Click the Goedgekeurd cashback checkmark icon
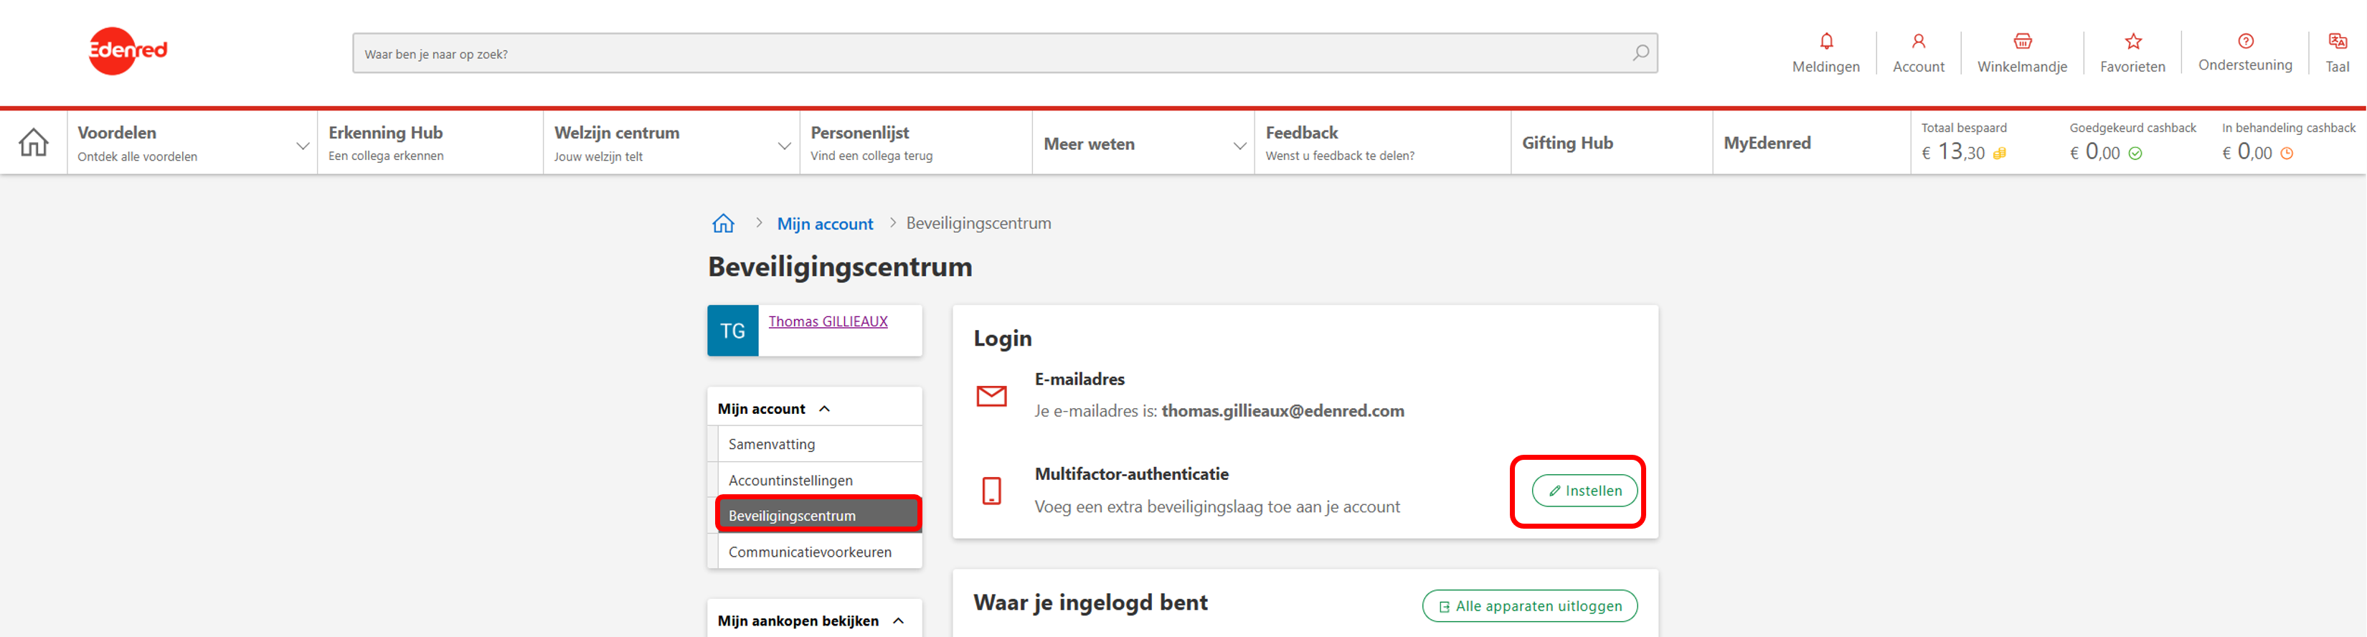The width and height of the screenshot is (2367, 637). pos(2135,154)
